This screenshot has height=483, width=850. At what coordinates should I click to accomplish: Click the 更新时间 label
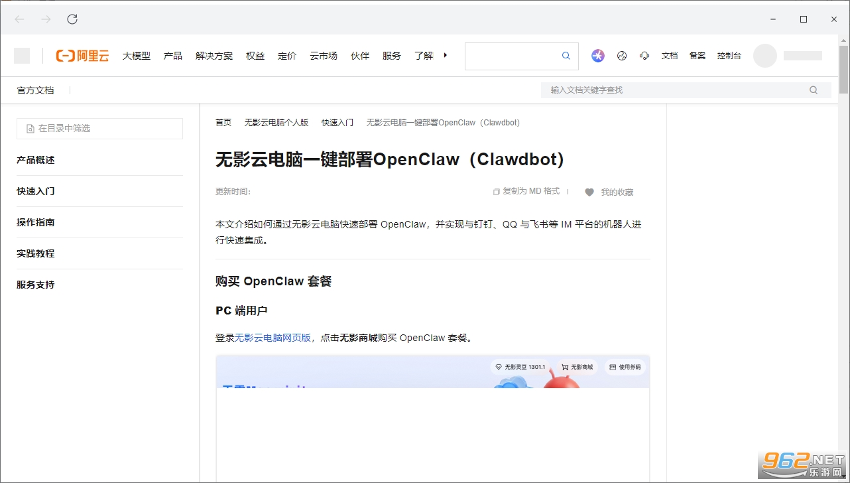[233, 192]
